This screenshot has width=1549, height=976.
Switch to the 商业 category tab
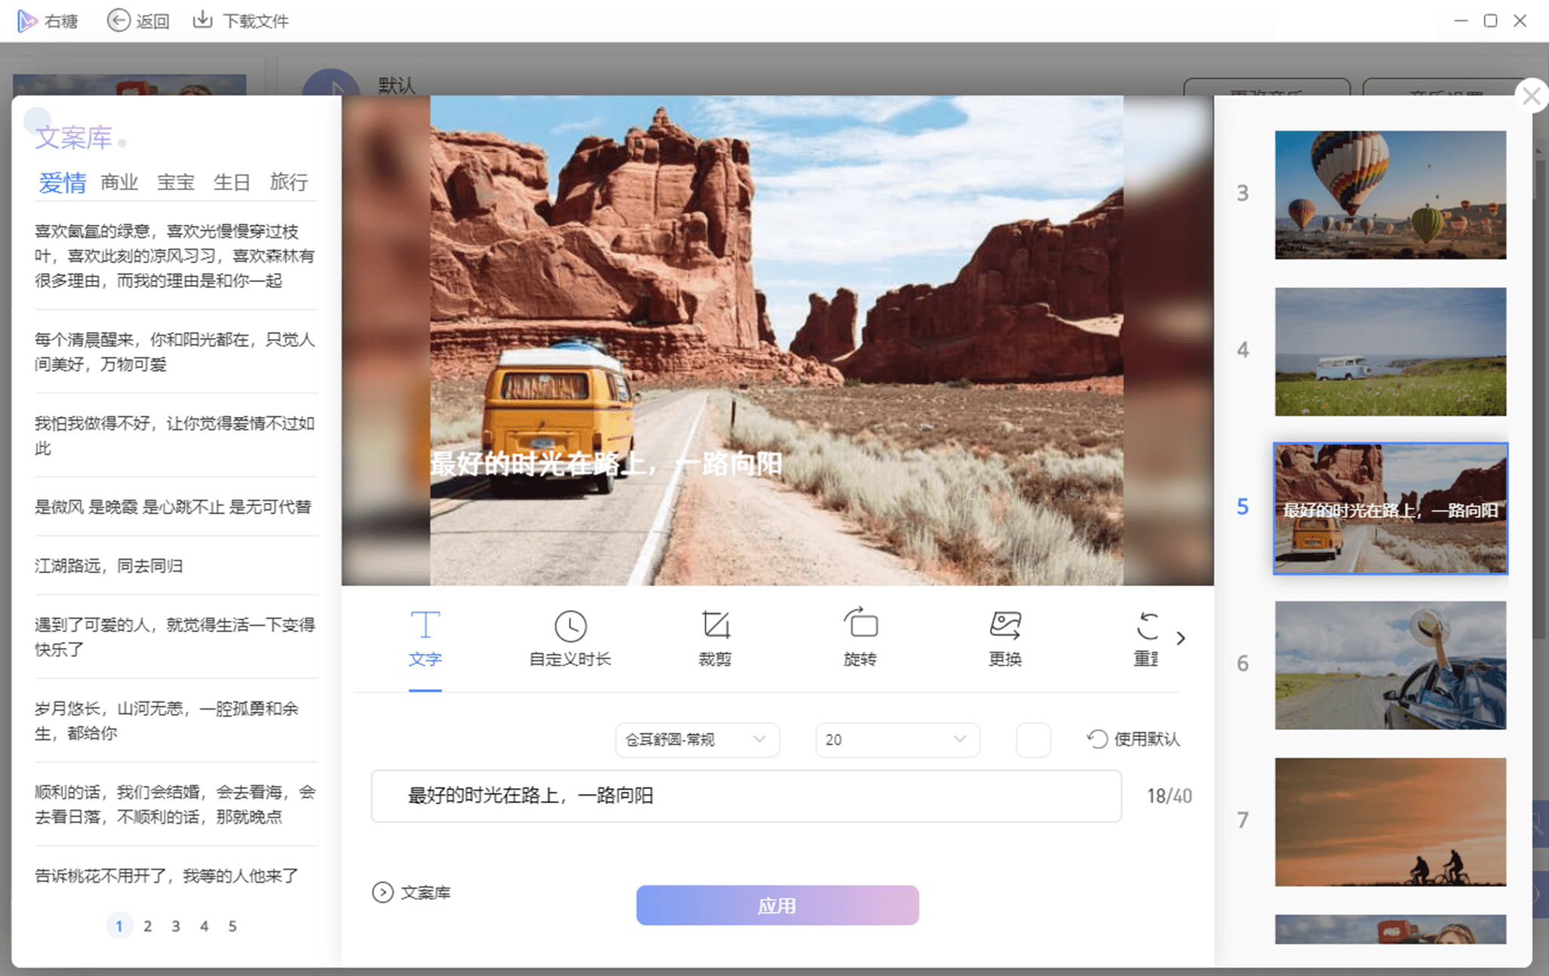[119, 182]
